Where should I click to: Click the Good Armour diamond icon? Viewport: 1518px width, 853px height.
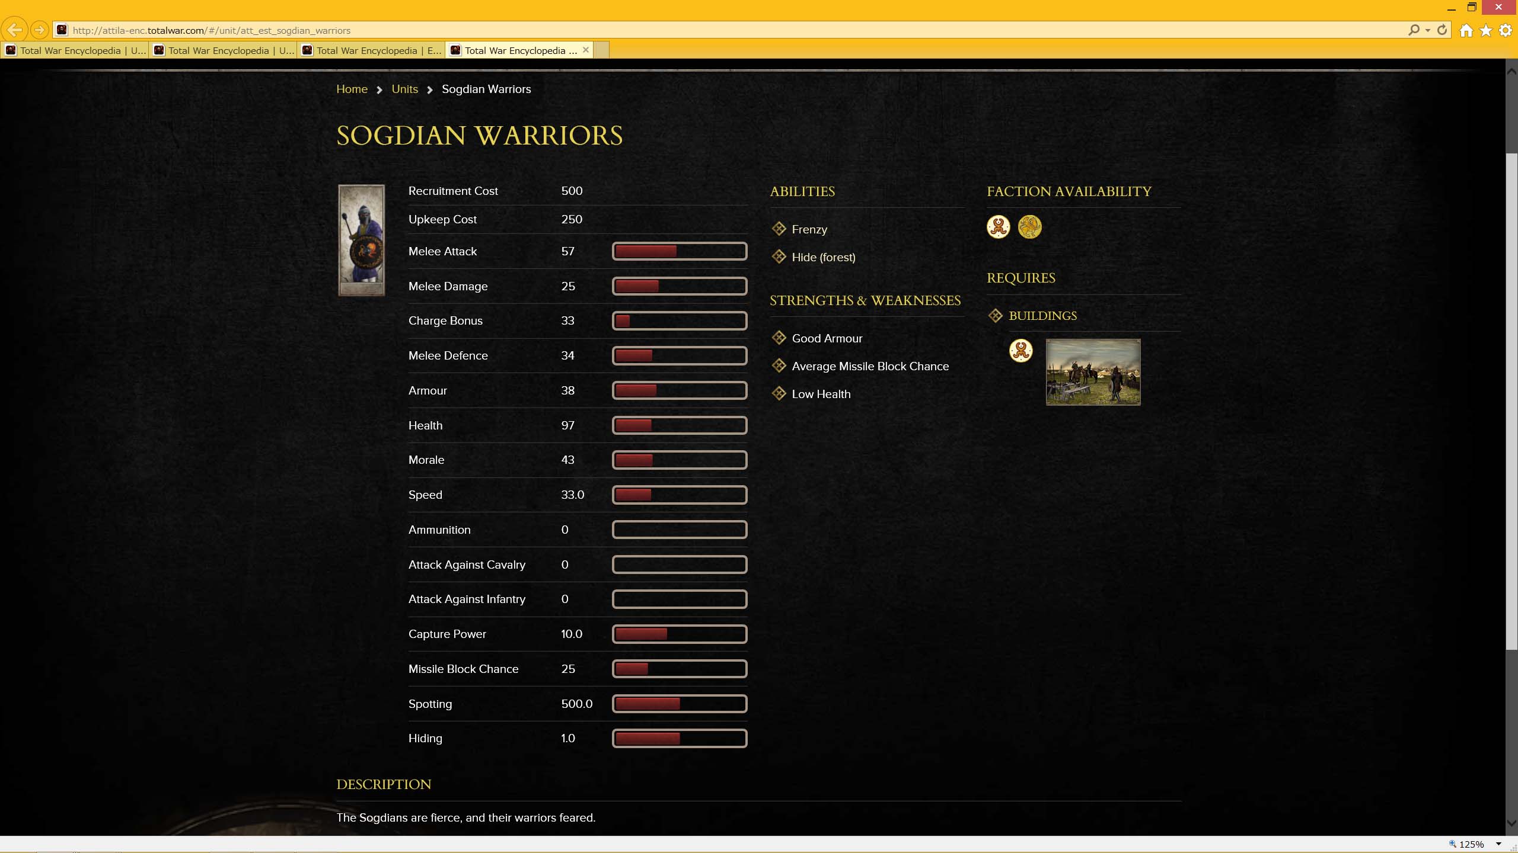click(x=779, y=338)
